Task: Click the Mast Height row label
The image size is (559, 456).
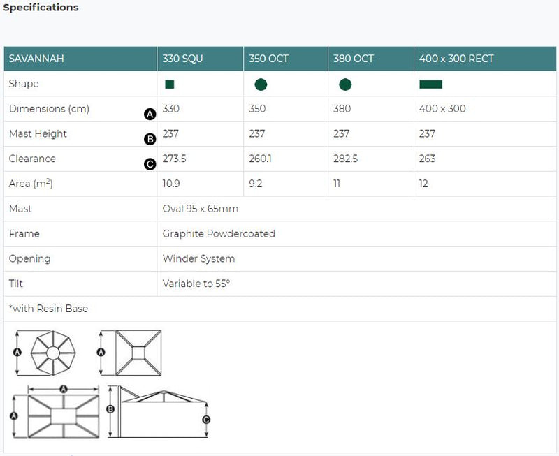Action: 38,133
